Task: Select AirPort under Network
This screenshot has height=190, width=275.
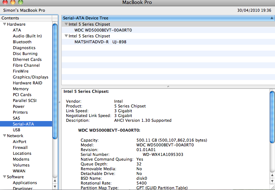Action: point(19,142)
